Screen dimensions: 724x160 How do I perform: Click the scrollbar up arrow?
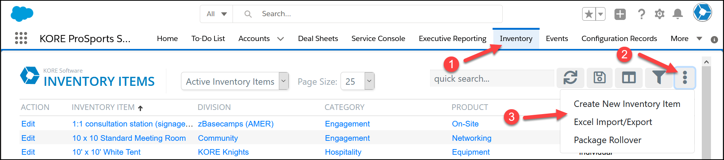[706, 62]
